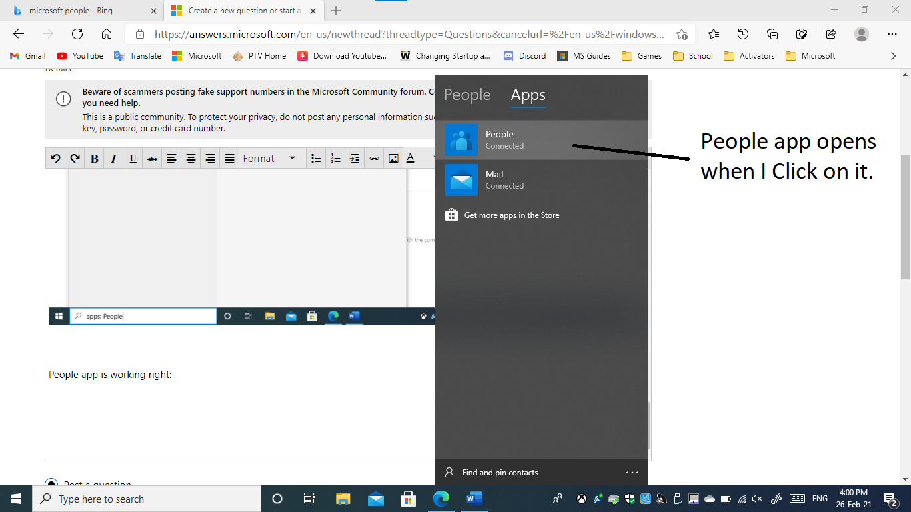Open the Action Center notifications
Screen dimensions: 911x512
coord(890,499)
